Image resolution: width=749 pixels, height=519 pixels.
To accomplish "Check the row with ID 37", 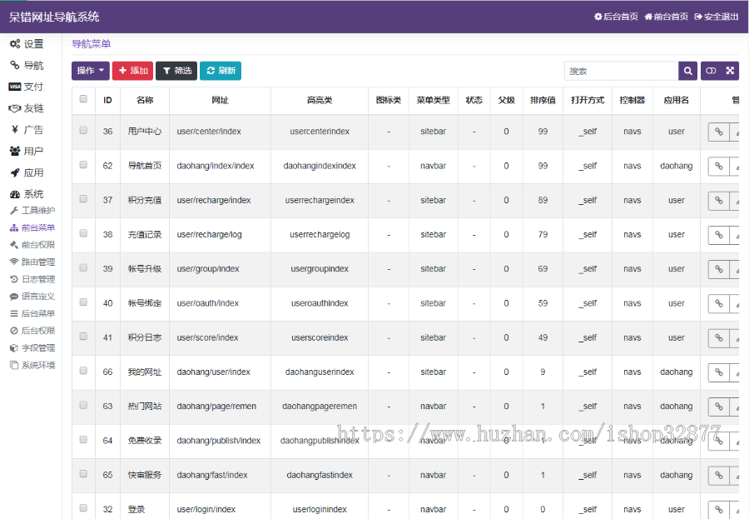I will [83, 199].
